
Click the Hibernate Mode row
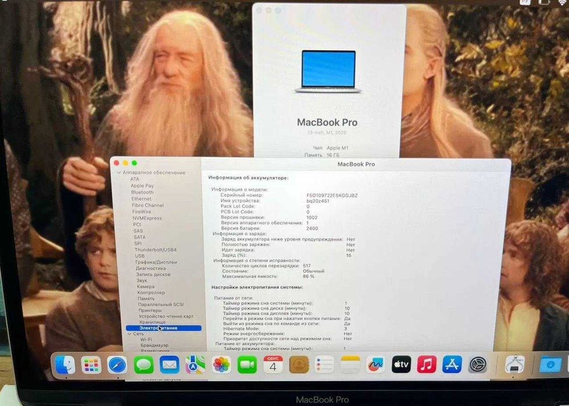(285, 328)
